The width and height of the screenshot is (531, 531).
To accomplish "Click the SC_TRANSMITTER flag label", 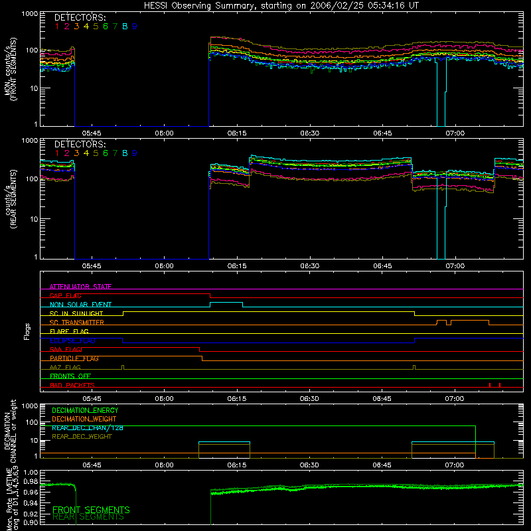I will tap(77, 323).
